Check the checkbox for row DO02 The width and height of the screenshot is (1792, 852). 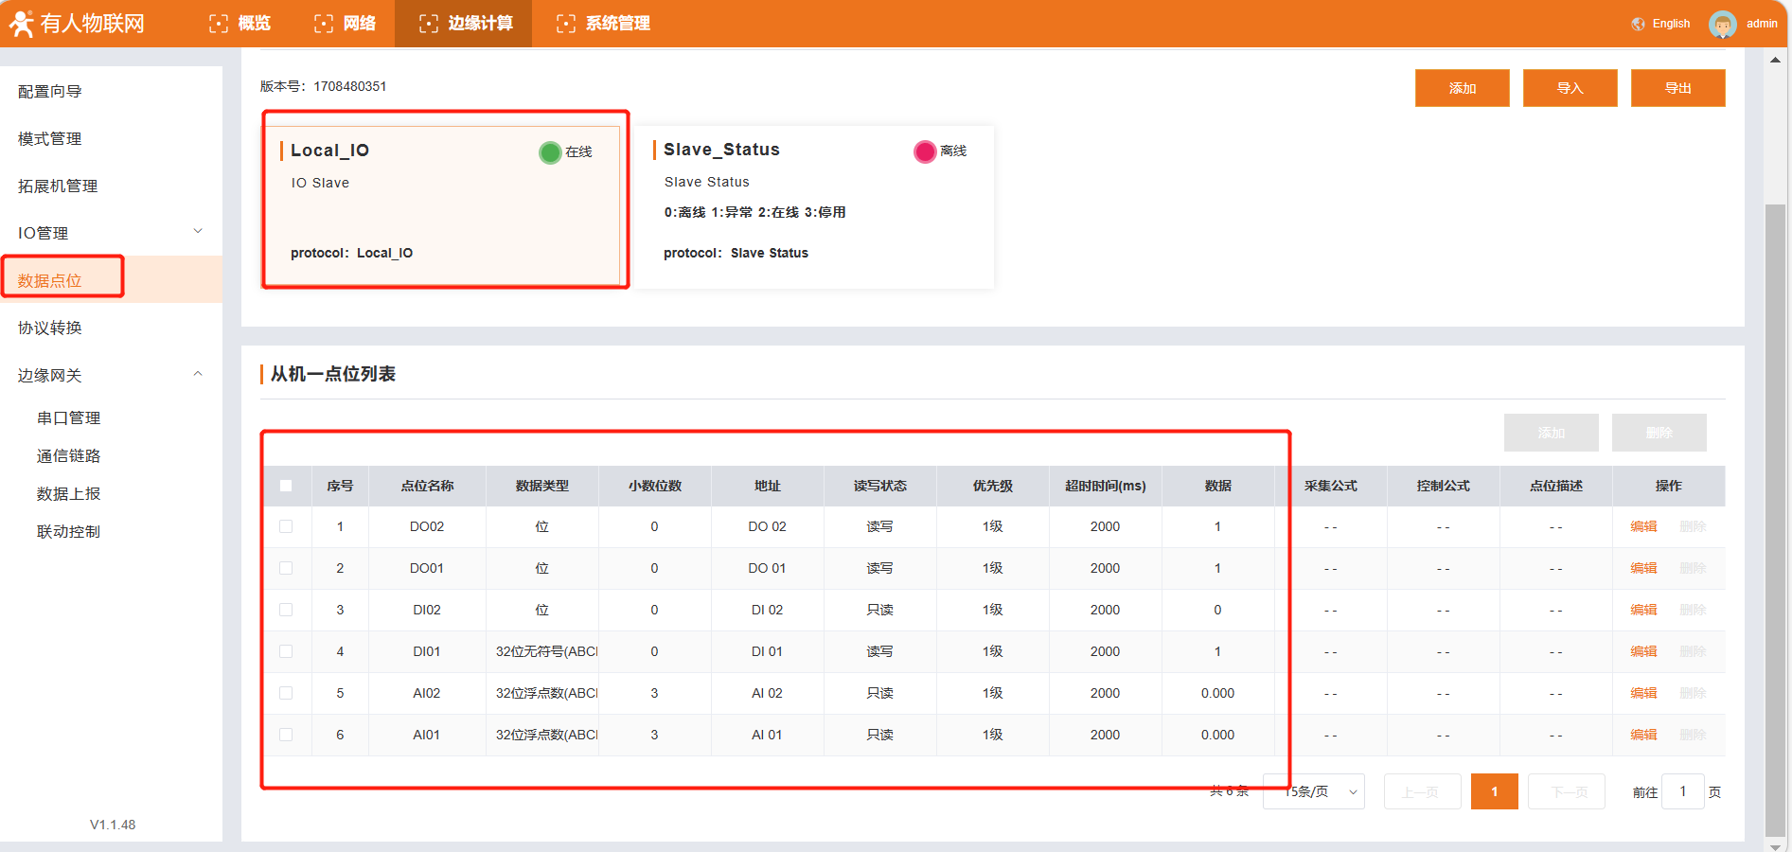click(x=286, y=526)
